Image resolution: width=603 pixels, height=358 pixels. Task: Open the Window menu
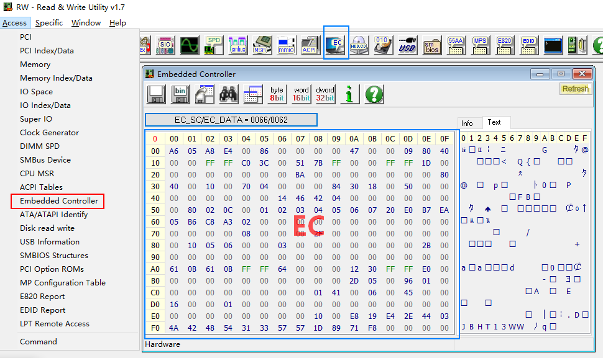coord(86,23)
